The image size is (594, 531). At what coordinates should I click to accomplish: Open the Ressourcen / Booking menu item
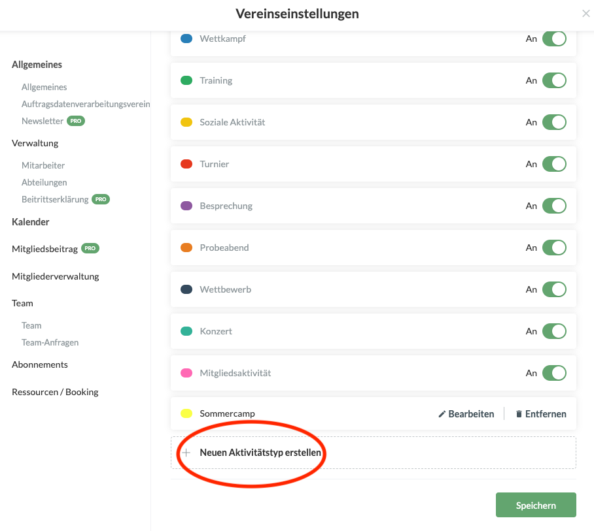click(x=55, y=392)
